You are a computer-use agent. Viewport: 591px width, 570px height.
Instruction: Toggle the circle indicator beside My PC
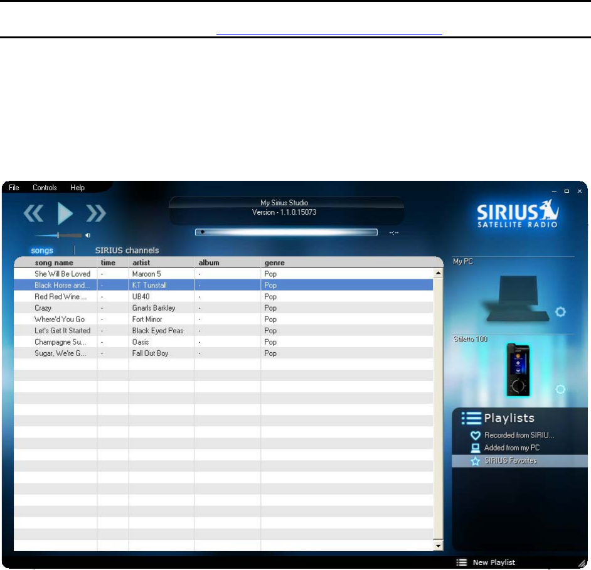tap(560, 312)
